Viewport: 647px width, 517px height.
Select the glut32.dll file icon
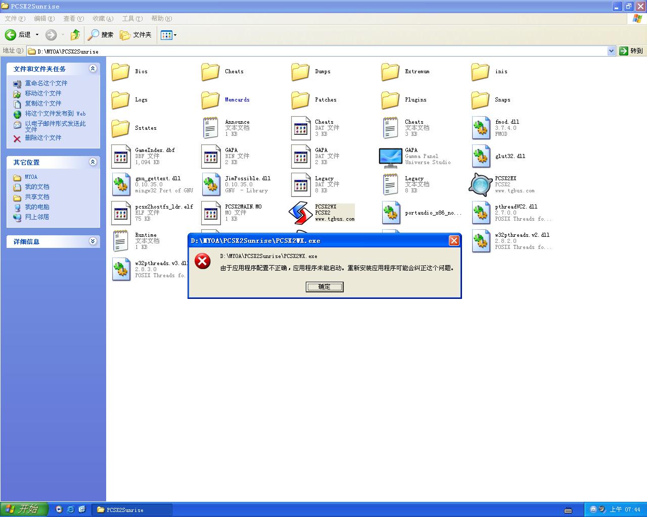coord(481,157)
